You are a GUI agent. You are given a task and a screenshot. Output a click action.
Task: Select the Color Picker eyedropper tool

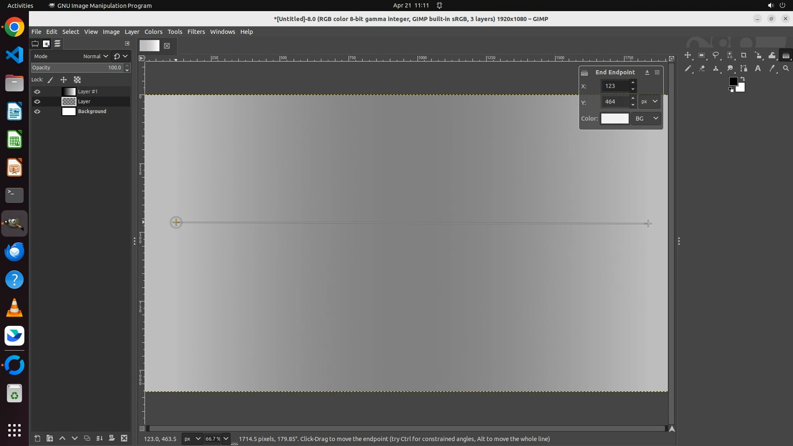772,69
